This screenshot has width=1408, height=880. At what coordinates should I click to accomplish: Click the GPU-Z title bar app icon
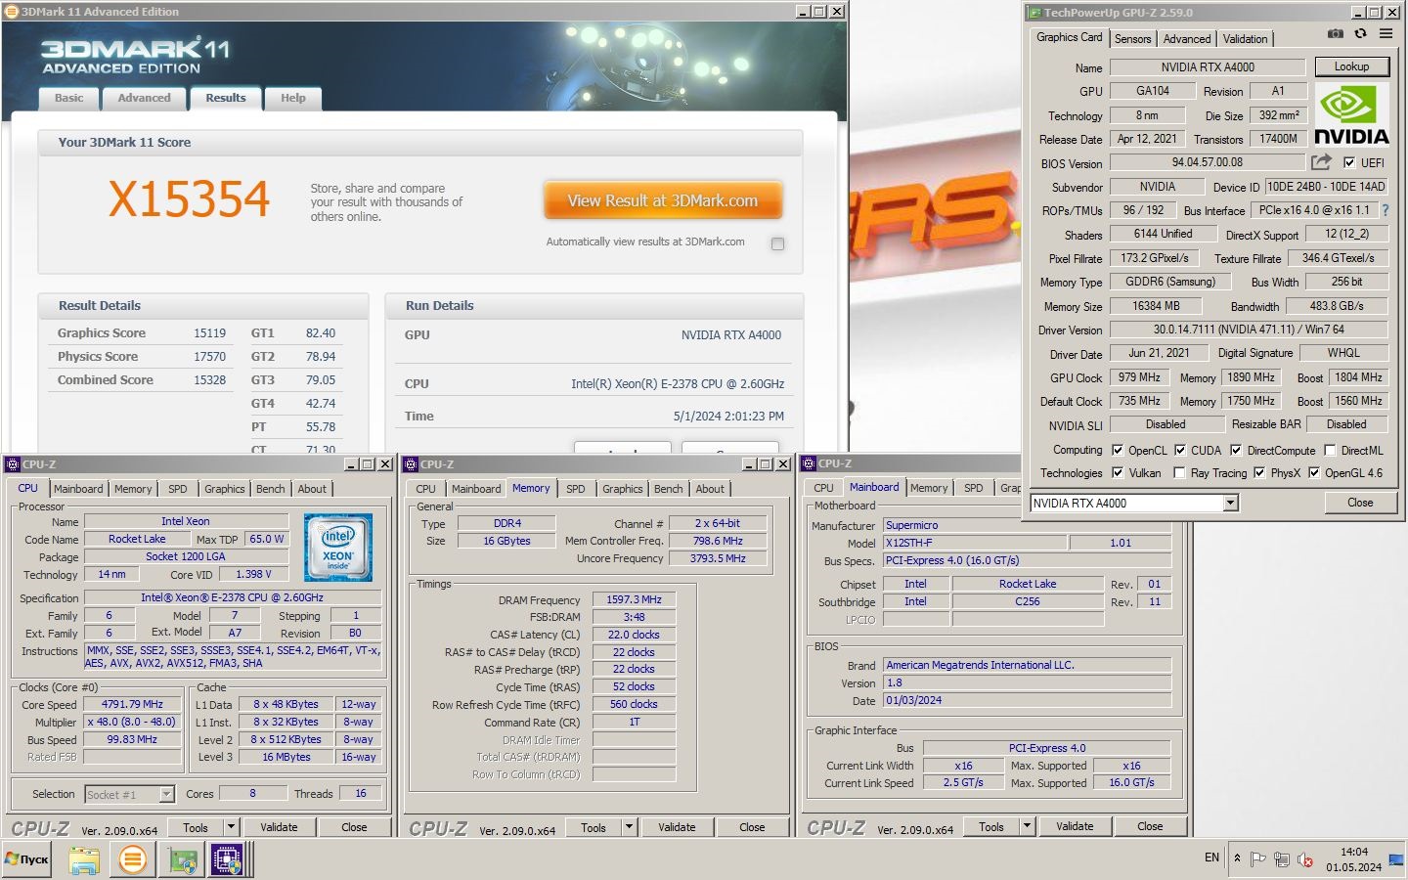coord(1034,13)
